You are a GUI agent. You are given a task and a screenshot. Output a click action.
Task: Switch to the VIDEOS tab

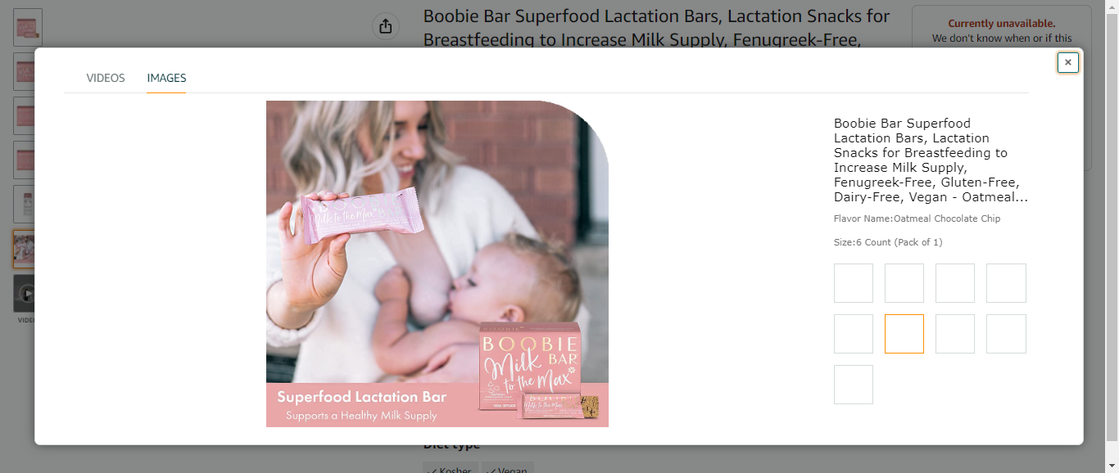point(106,79)
